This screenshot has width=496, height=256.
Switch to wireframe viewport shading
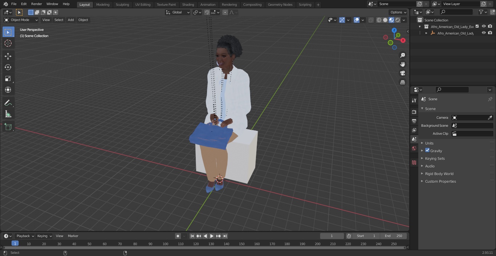[x=379, y=20]
